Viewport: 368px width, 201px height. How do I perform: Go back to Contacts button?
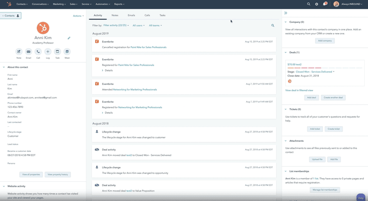click(11, 16)
